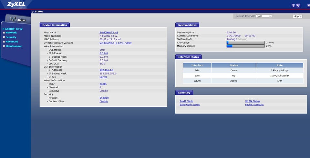Click the DSL Mode 'Error' value
Screen dimensions: 310x158
click(102, 50)
